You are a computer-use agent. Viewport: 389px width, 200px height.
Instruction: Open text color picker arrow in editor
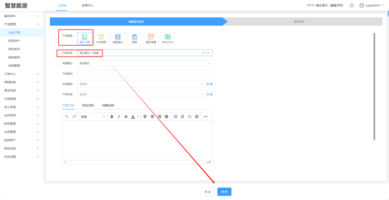coord(138,116)
